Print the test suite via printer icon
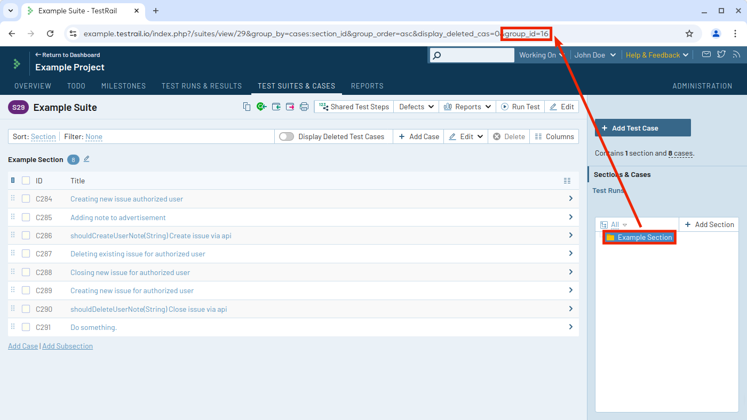747x420 pixels. (x=304, y=107)
